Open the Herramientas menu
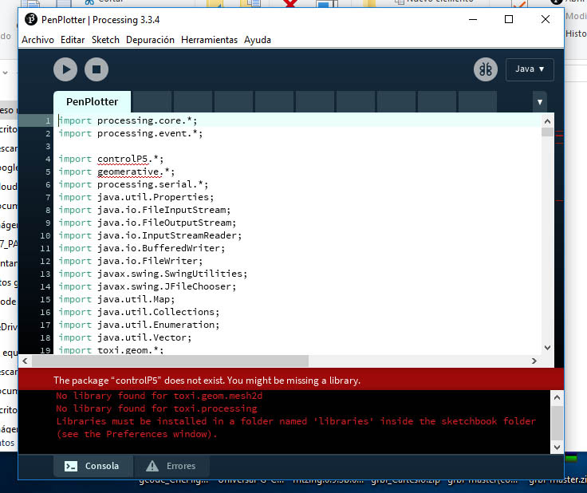This screenshot has height=493, width=587. 209,40
